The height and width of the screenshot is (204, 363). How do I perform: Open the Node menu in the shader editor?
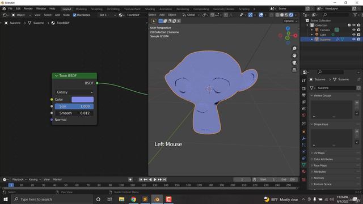tap(66, 15)
